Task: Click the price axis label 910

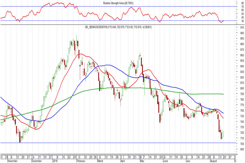Action: point(242,28)
